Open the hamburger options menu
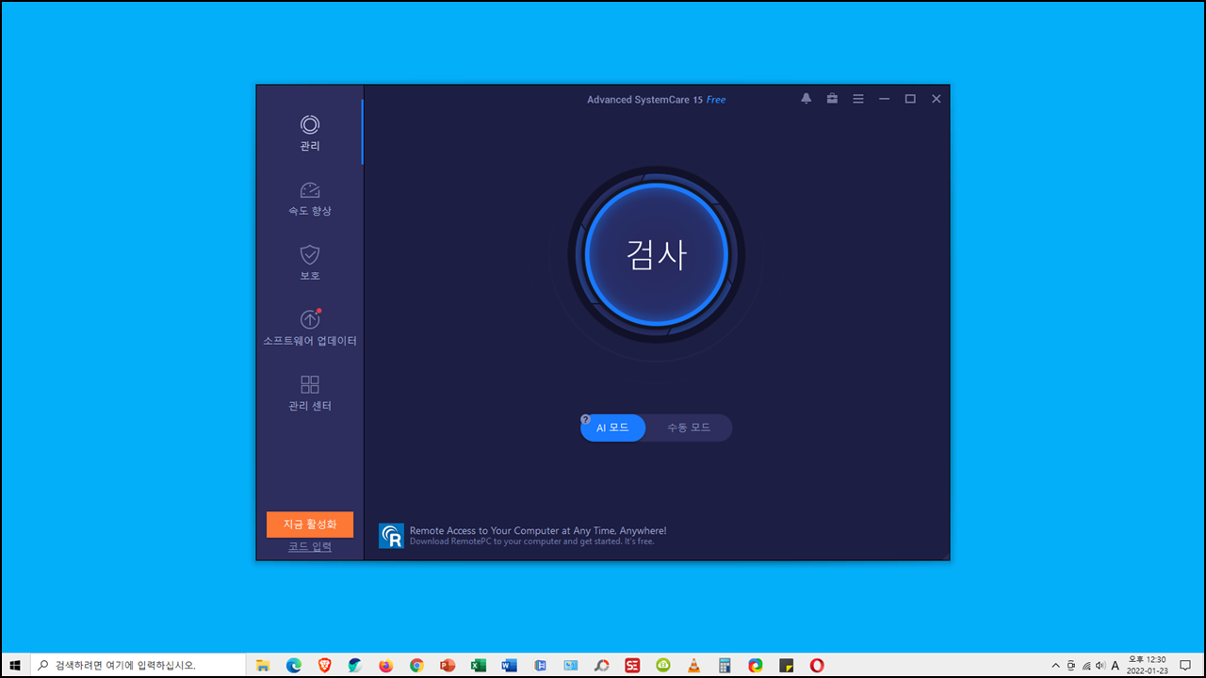Screen dimensions: 1206x678 coord(858,99)
